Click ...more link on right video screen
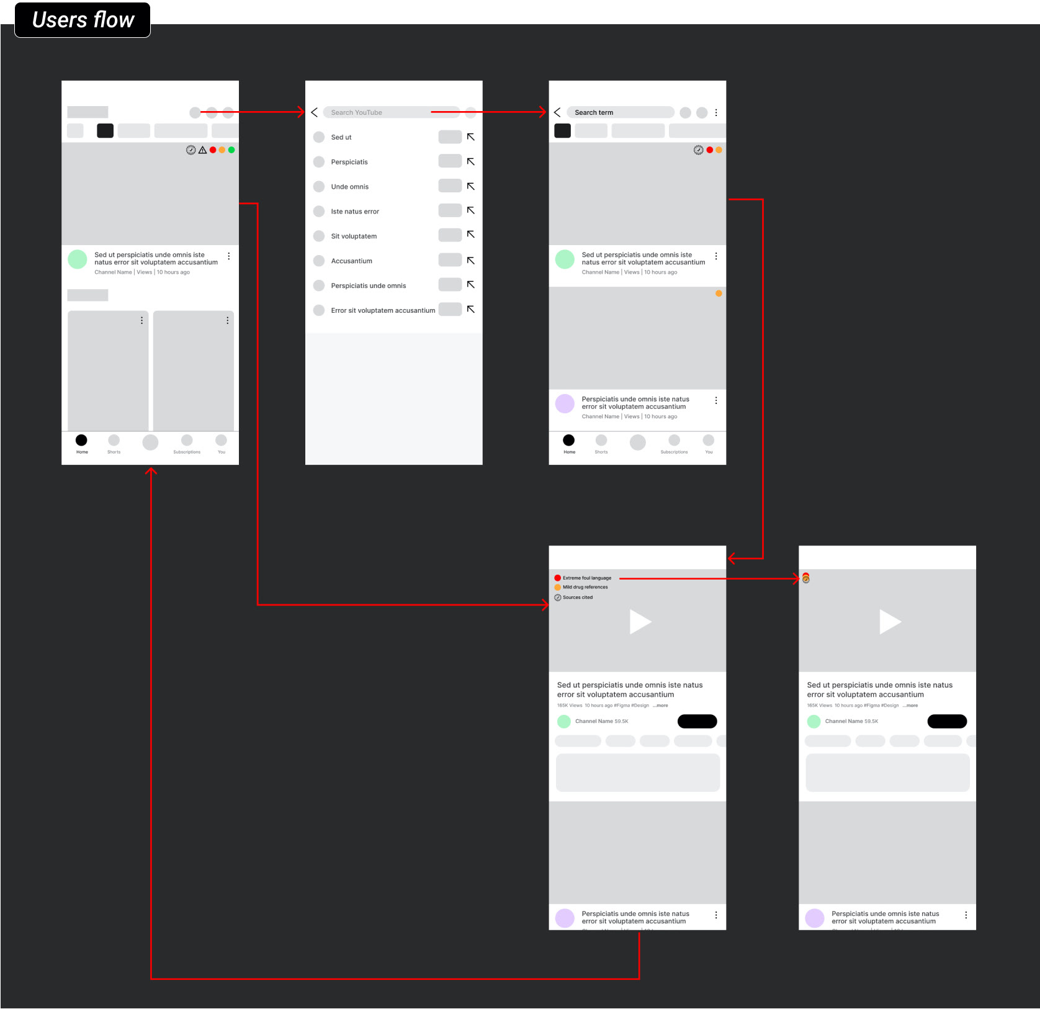This screenshot has width=1040, height=1009. [910, 706]
